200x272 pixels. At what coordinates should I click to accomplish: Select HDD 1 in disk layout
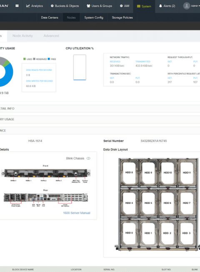point(148,233)
